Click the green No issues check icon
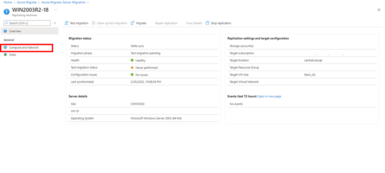The height and width of the screenshot is (173, 385). (132, 75)
